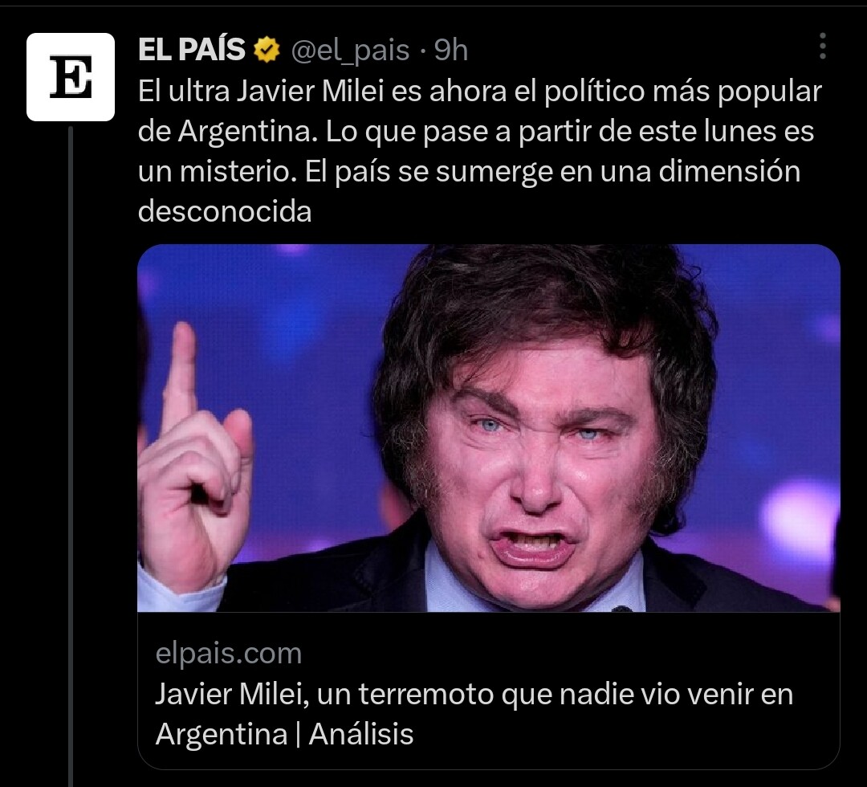The image size is (867, 787).
Task: Click the EL PAÍS display name
Action: 191,50
